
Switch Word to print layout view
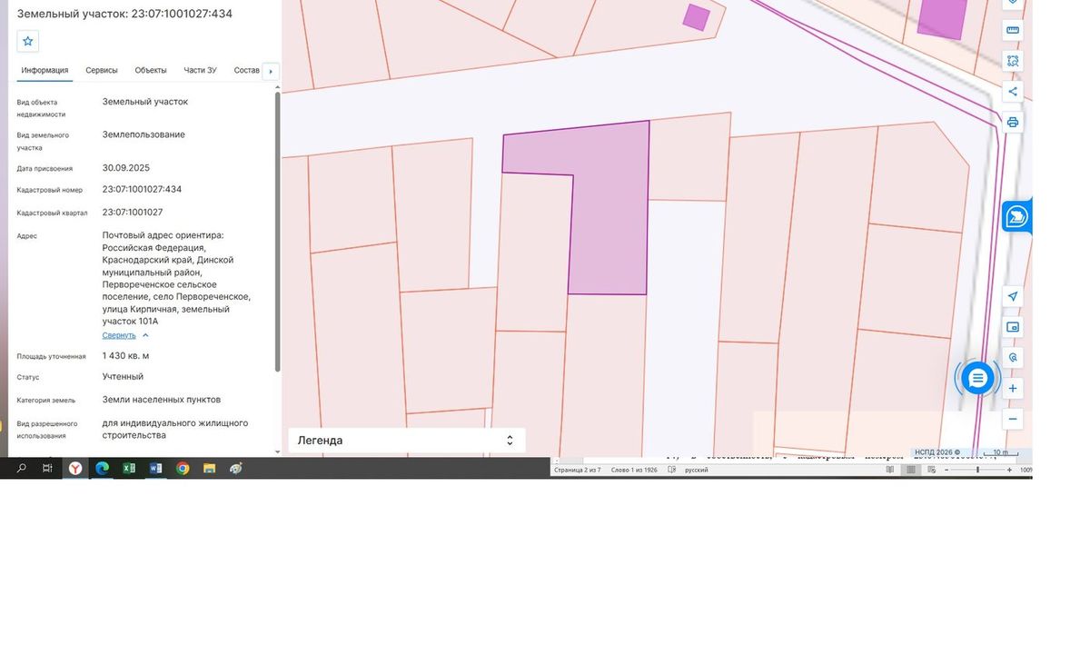[x=911, y=470]
